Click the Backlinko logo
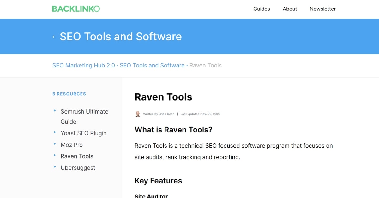The height and width of the screenshot is (198, 379). coord(76,9)
